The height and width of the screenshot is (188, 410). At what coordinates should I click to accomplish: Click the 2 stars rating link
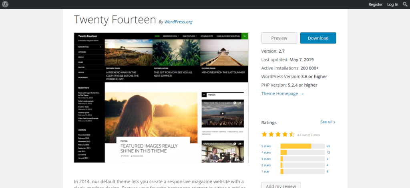pyautogui.click(x=266, y=165)
